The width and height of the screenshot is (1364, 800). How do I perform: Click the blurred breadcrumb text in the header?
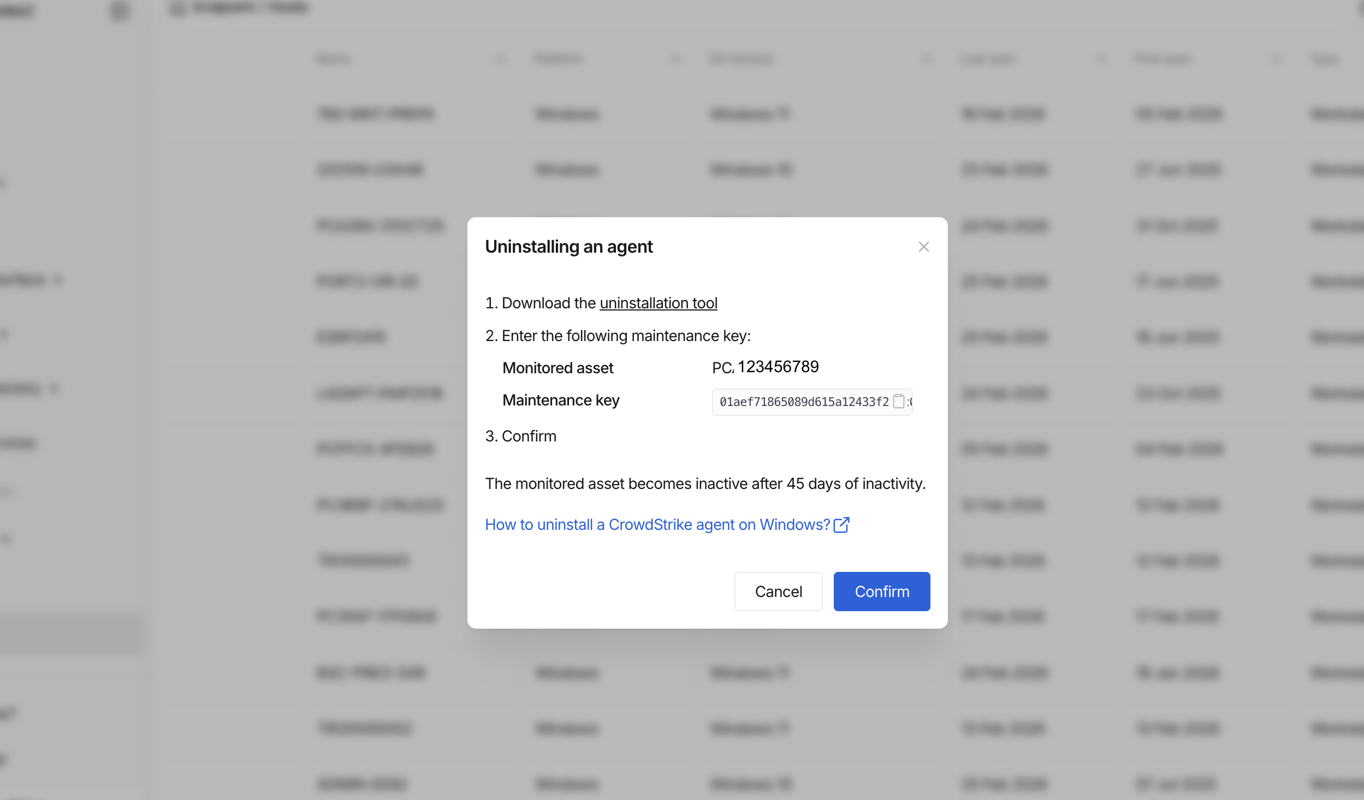pos(250,8)
